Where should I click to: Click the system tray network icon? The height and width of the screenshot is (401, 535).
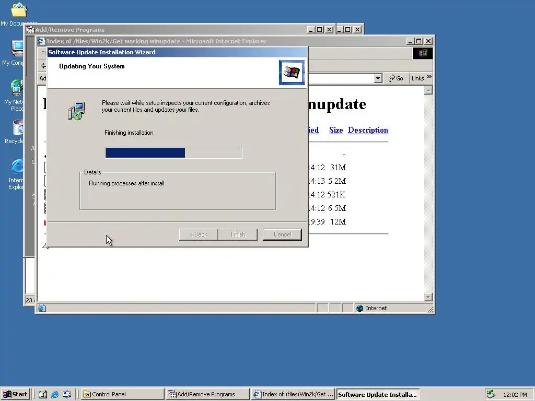coord(491,394)
